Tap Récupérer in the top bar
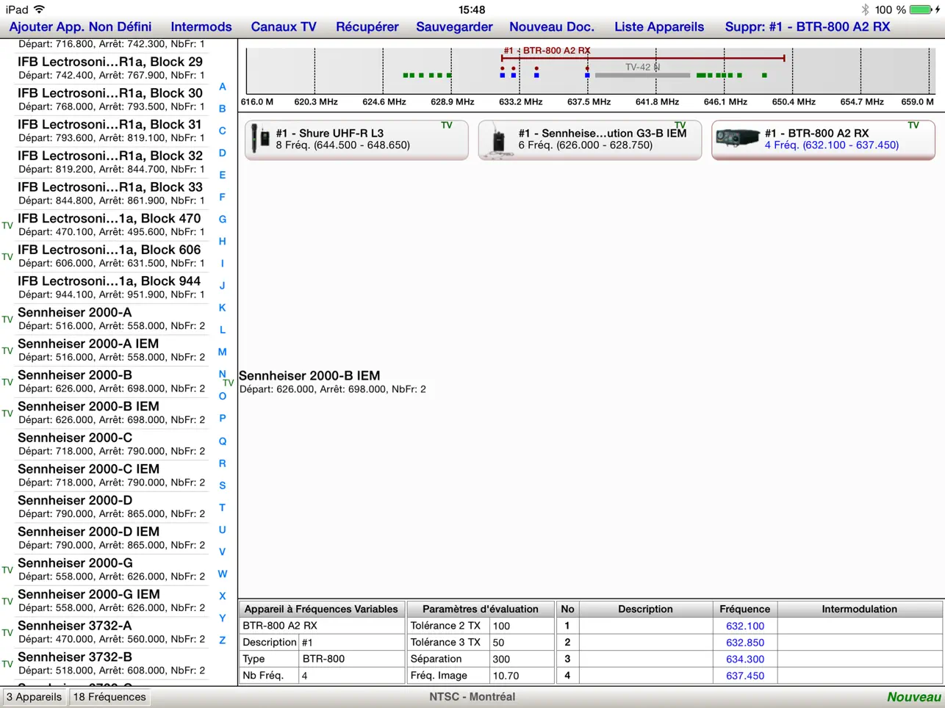 367,26
